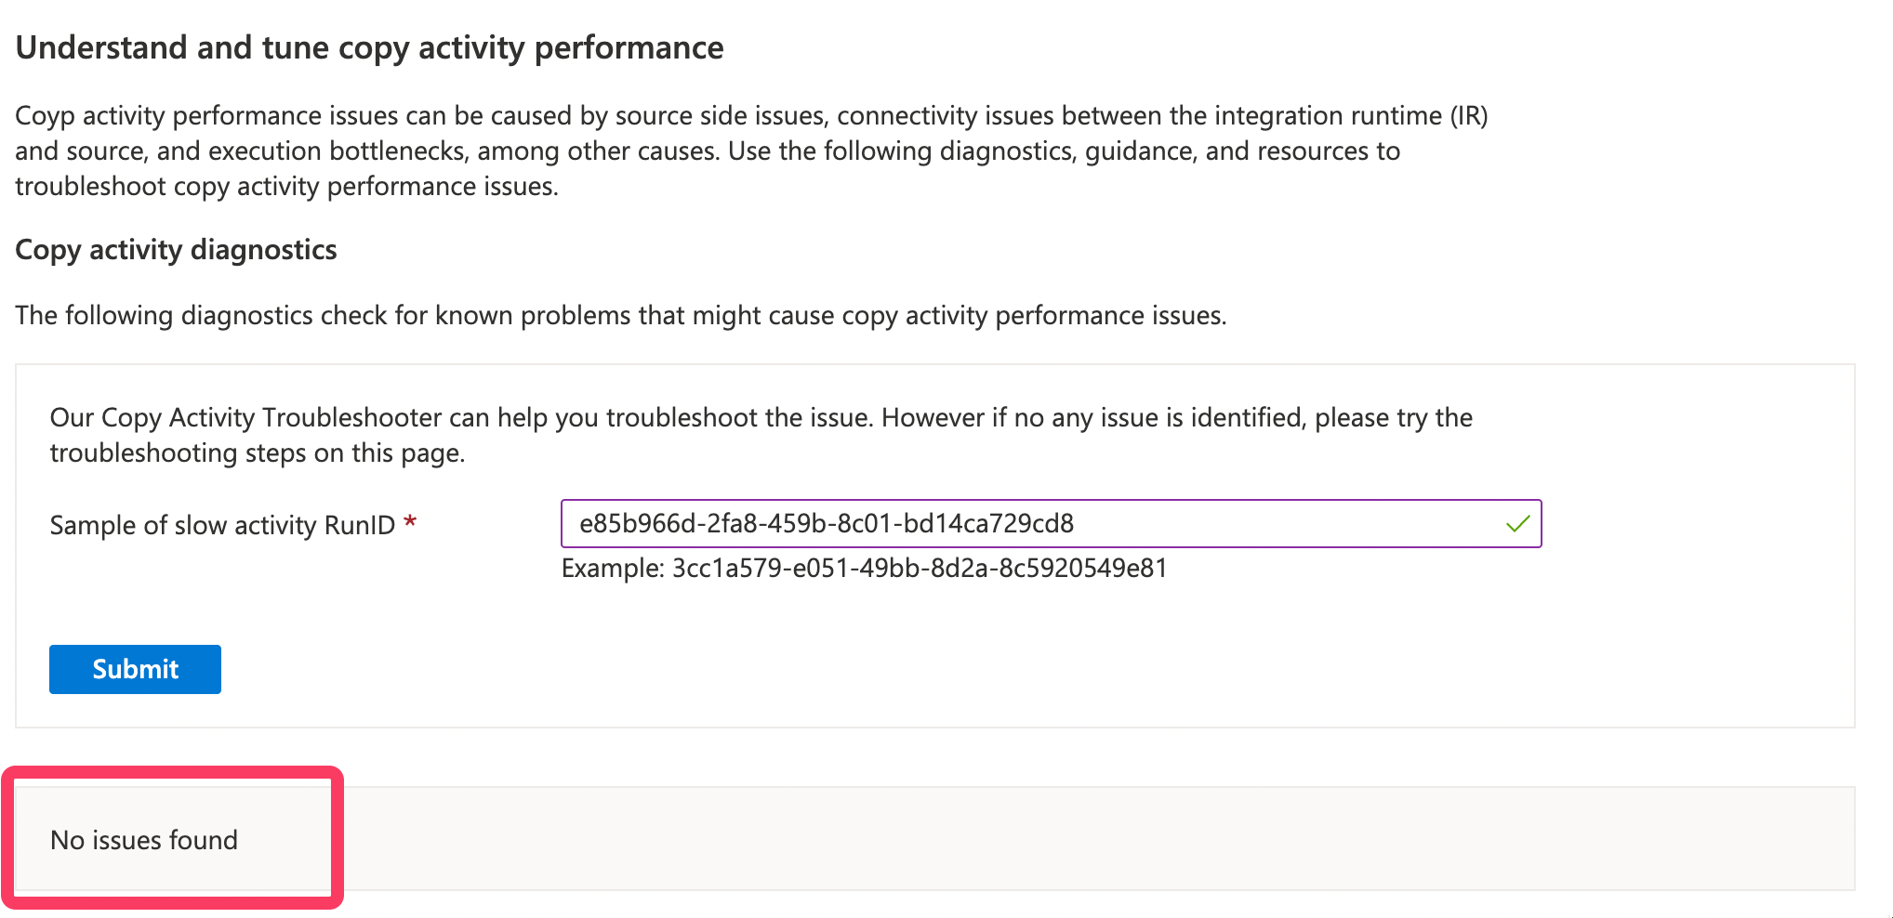Click the 'troubleshooting steps on this page' line
Screen dimensions: 1893x918
pos(258,453)
